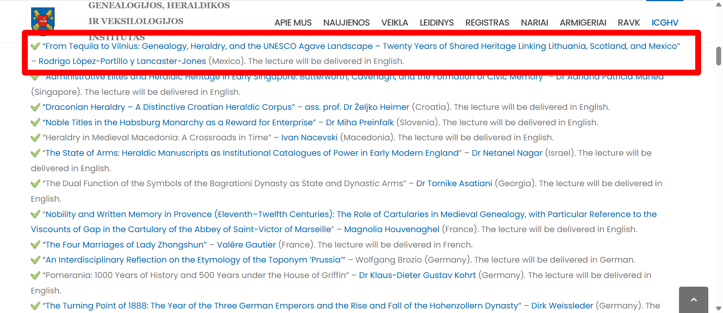Viewport: 723px width, 313px height.
Task: Open the Dr Adriana Patricia Manea link
Action: [610, 77]
